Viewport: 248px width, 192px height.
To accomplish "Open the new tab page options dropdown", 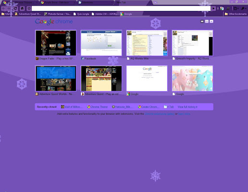I will [x=211, y=21].
